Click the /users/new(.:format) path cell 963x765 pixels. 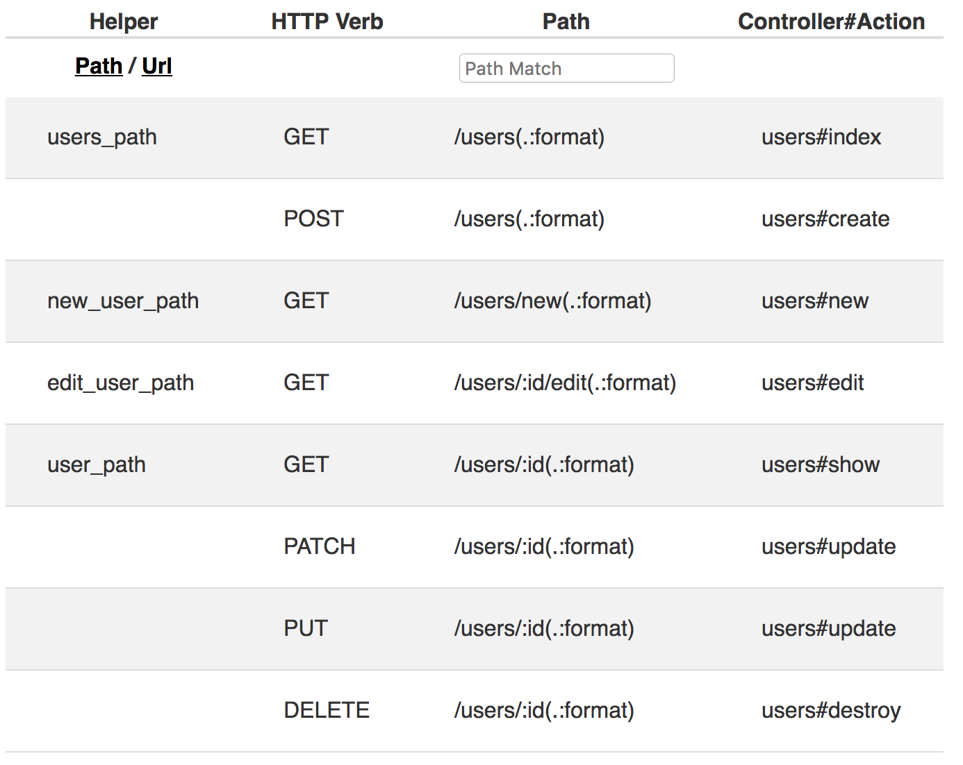click(552, 301)
